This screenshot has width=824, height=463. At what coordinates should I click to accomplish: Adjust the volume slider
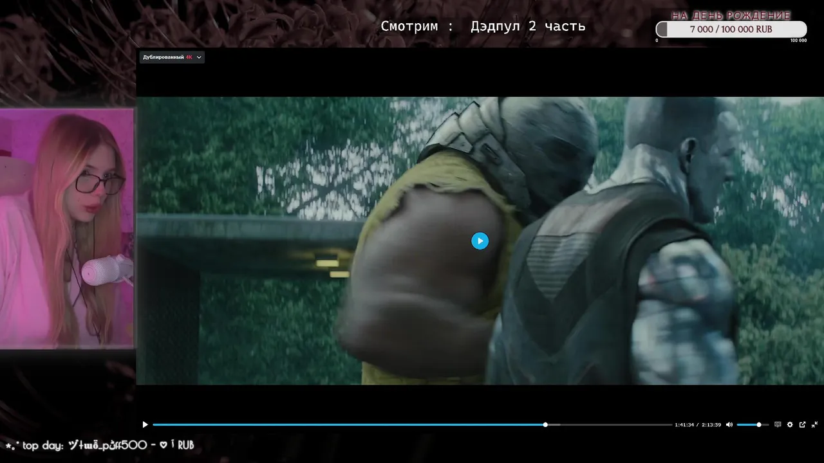point(753,424)
